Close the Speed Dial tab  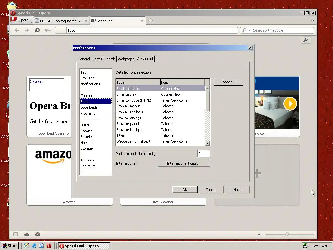click(142, 21)
